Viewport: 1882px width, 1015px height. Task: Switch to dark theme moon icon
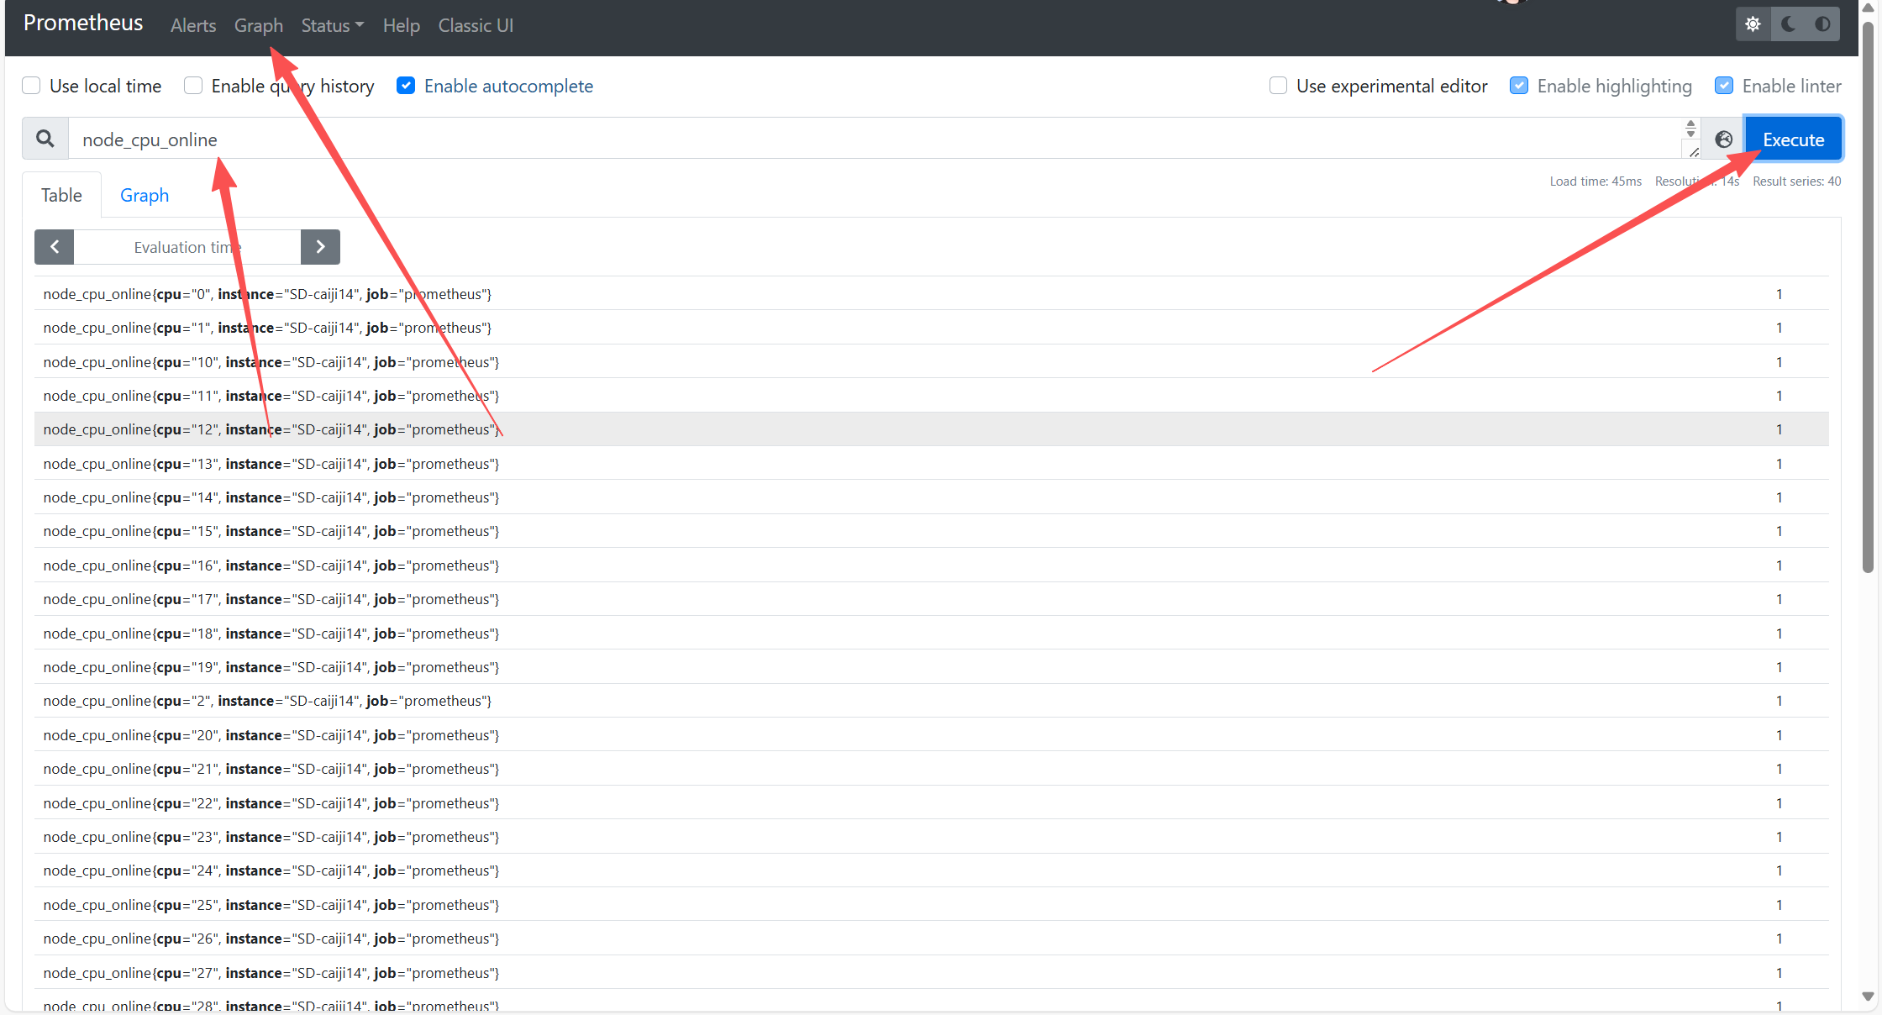[x=1788, y=24]
